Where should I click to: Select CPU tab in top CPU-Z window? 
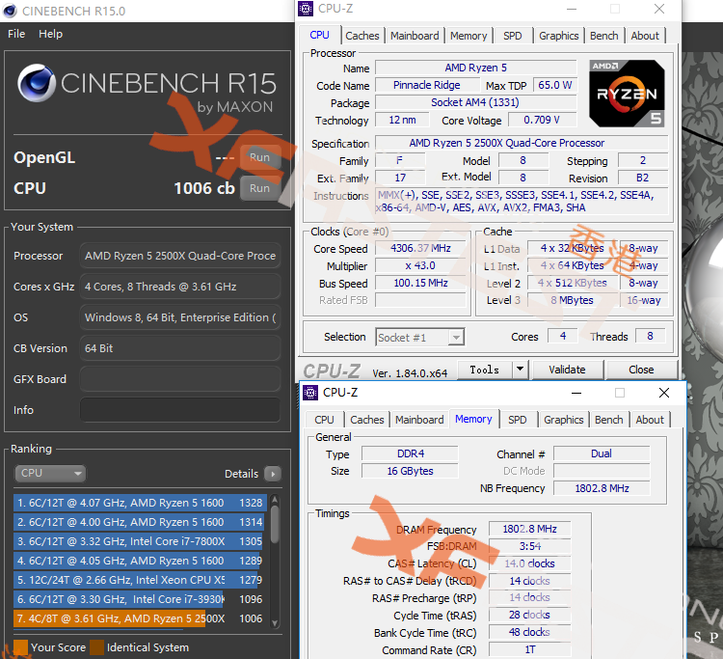[319, 35]
